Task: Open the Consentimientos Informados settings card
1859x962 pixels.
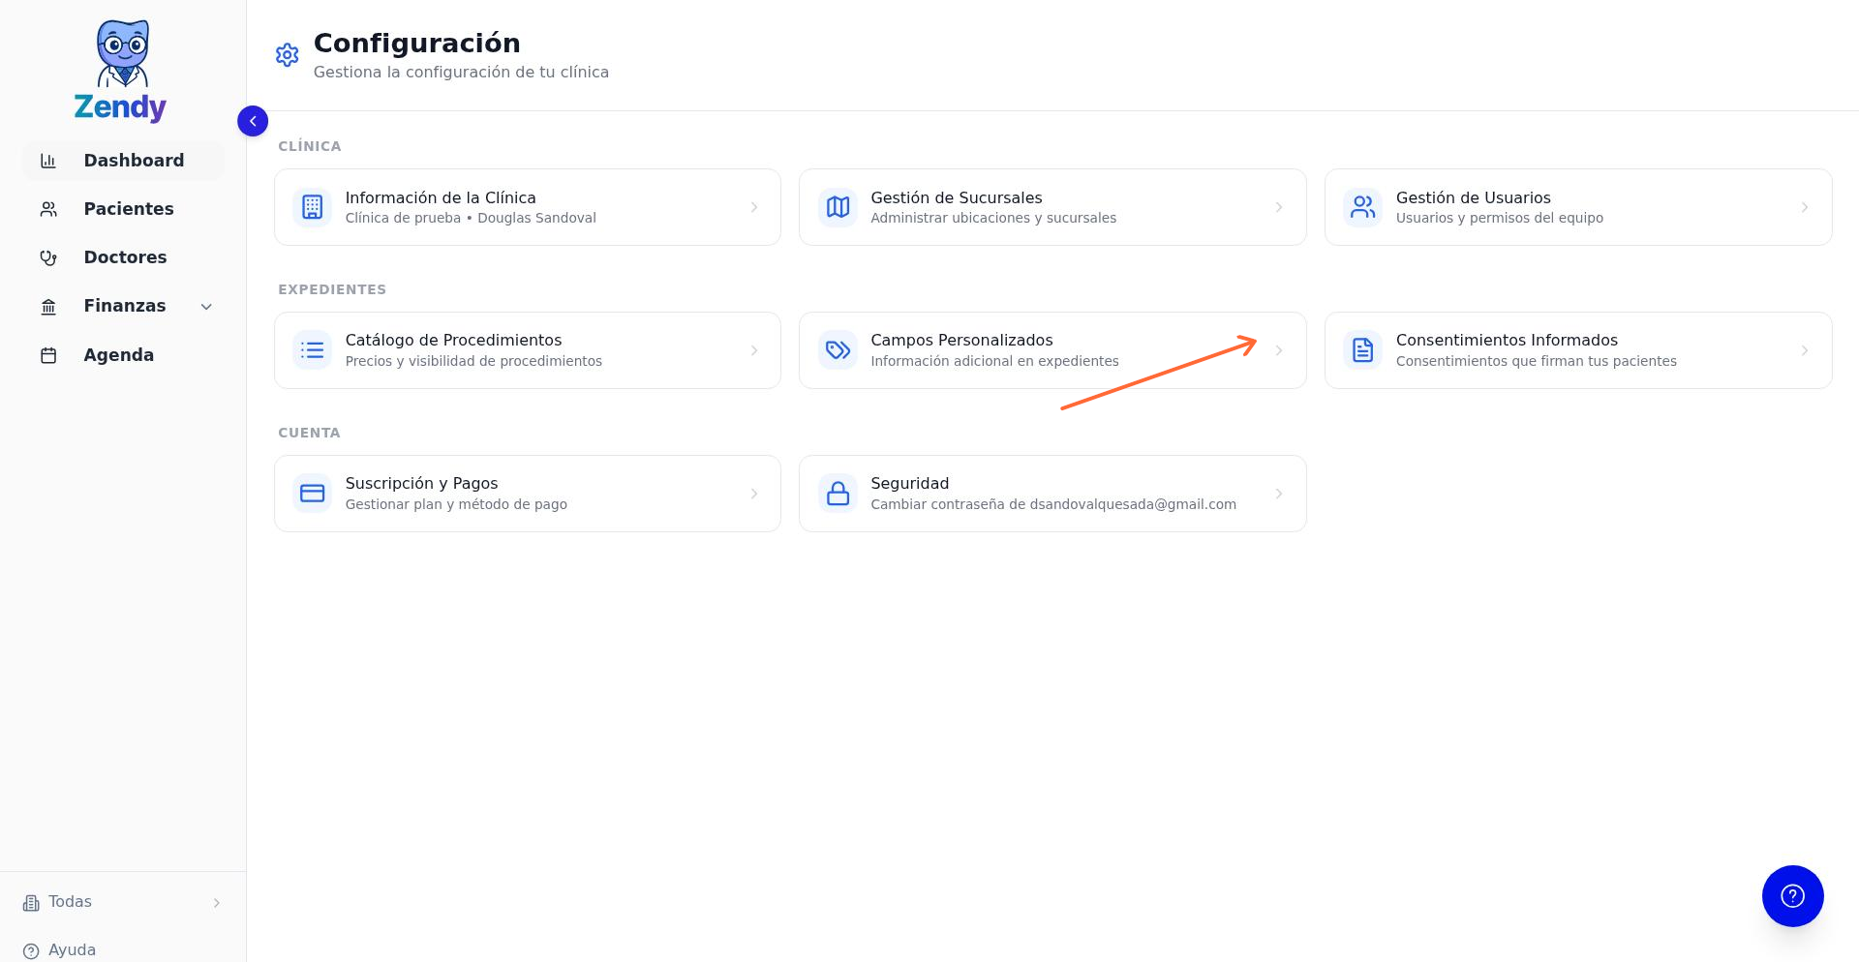Action: click(x=1577, y=349)
